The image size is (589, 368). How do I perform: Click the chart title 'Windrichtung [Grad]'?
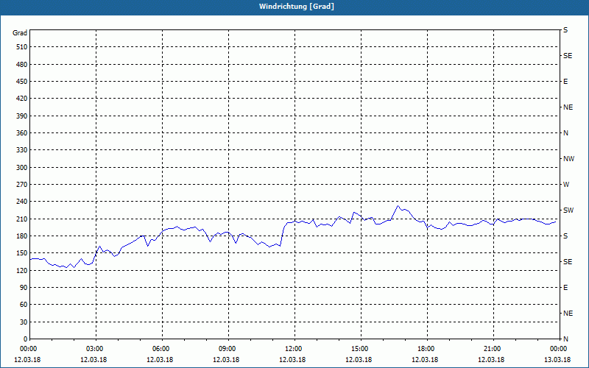coord(297,7)
